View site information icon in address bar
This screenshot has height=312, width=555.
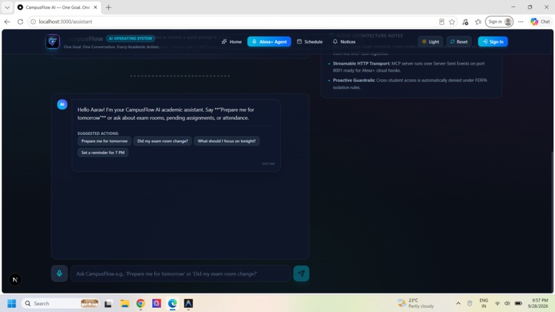(33, 21)
